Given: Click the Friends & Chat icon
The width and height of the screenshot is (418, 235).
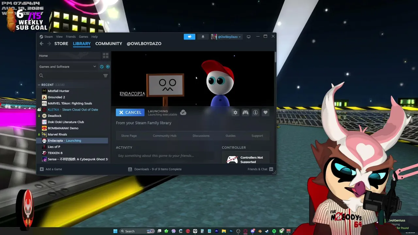Looking at the screenshot, I should (x=271, y=169).
